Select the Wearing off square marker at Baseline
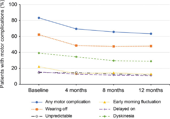170x119 pixels. tap(39, 35)
